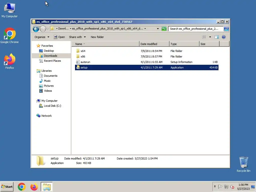Image resolution: width=256 pixels, height=192 pixels.
Task: Expand the Downl... breadcrumb arrow
Action: (x=57, y=28)
